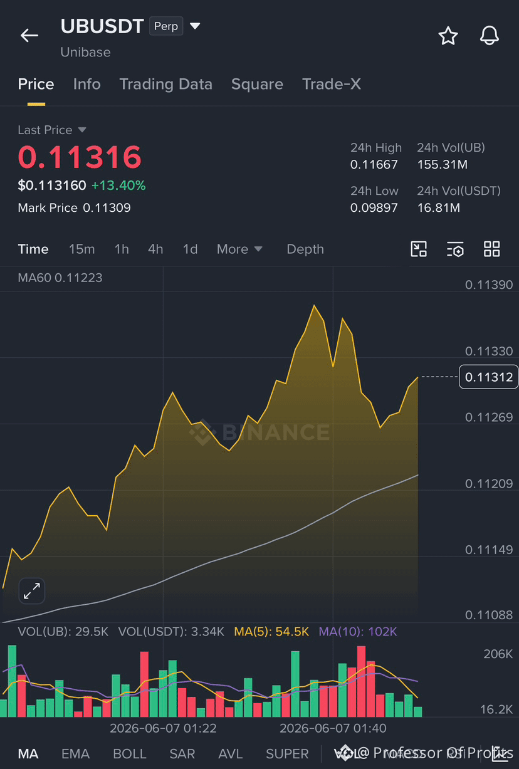This screenshot has width=519, height=769.
Task: Tap the 24h Low value 0.09897
Action: 374,207
